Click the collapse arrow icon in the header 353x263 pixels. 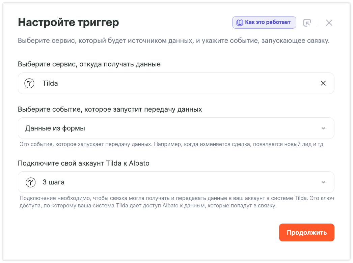[x=307, y=23]
